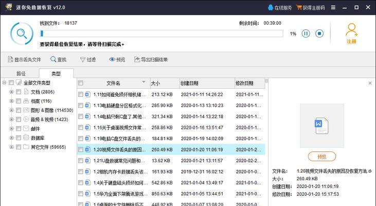
Task: Click the Word icon of the 13.62 KB file
Action: [x=88, y=160]
